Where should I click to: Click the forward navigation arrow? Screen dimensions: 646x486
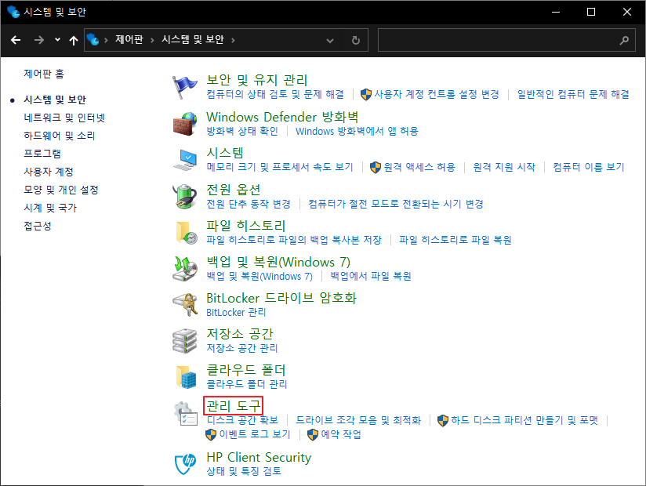pyautogui.click(x=39, y=40)
